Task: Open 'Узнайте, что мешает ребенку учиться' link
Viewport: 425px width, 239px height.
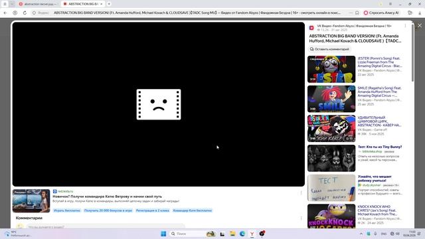Action: 375,179
